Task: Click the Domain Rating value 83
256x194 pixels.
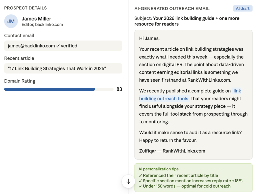Action: click(119, 89)
